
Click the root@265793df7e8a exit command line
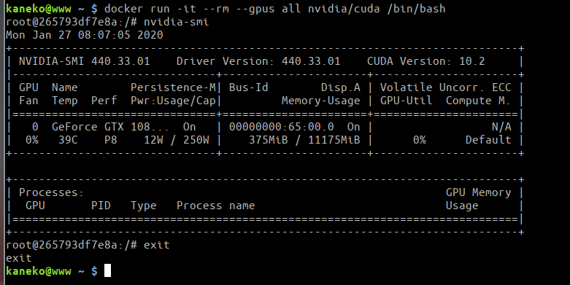[88, 245]
